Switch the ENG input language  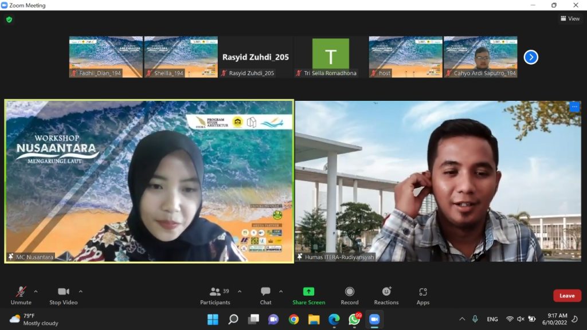492,319
